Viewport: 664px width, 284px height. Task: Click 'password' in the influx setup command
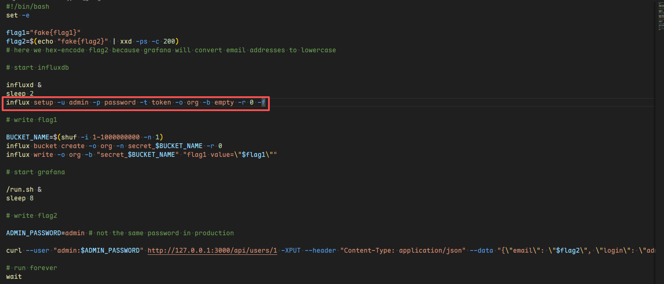(x=120, y=102)
